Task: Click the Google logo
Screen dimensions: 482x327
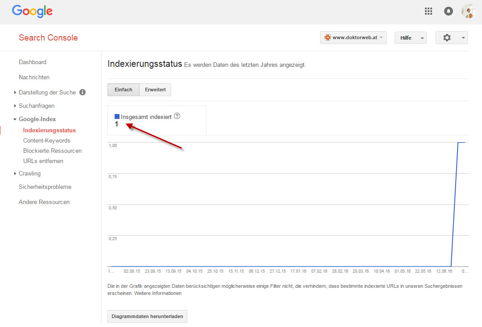Action: 32,12
